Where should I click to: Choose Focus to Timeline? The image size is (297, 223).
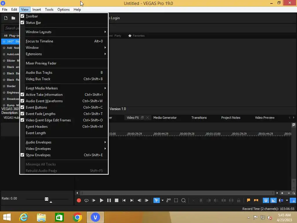point(64,41)
